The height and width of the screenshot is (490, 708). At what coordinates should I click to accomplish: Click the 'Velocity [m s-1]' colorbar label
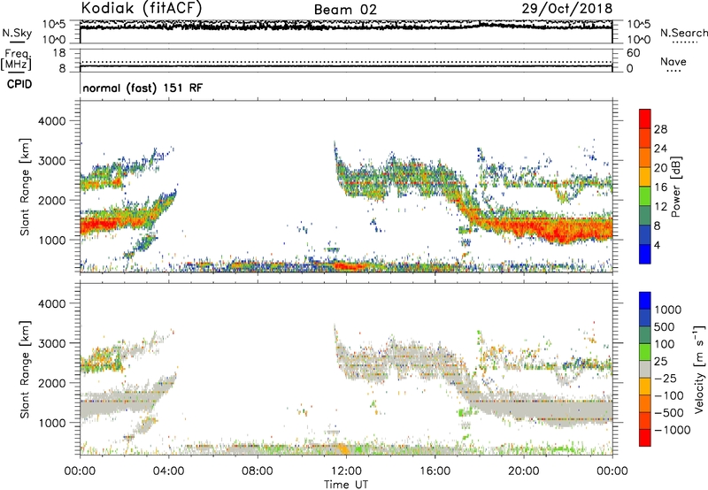[x=699, y=369]
